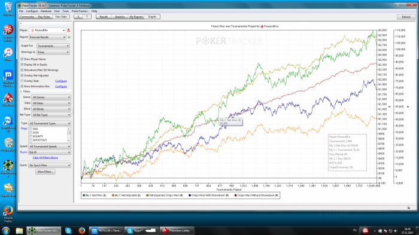This screenshot has height=235, width=419.
Task: Launch Firefox from the taskbar
Action: [x=82, y=230]
